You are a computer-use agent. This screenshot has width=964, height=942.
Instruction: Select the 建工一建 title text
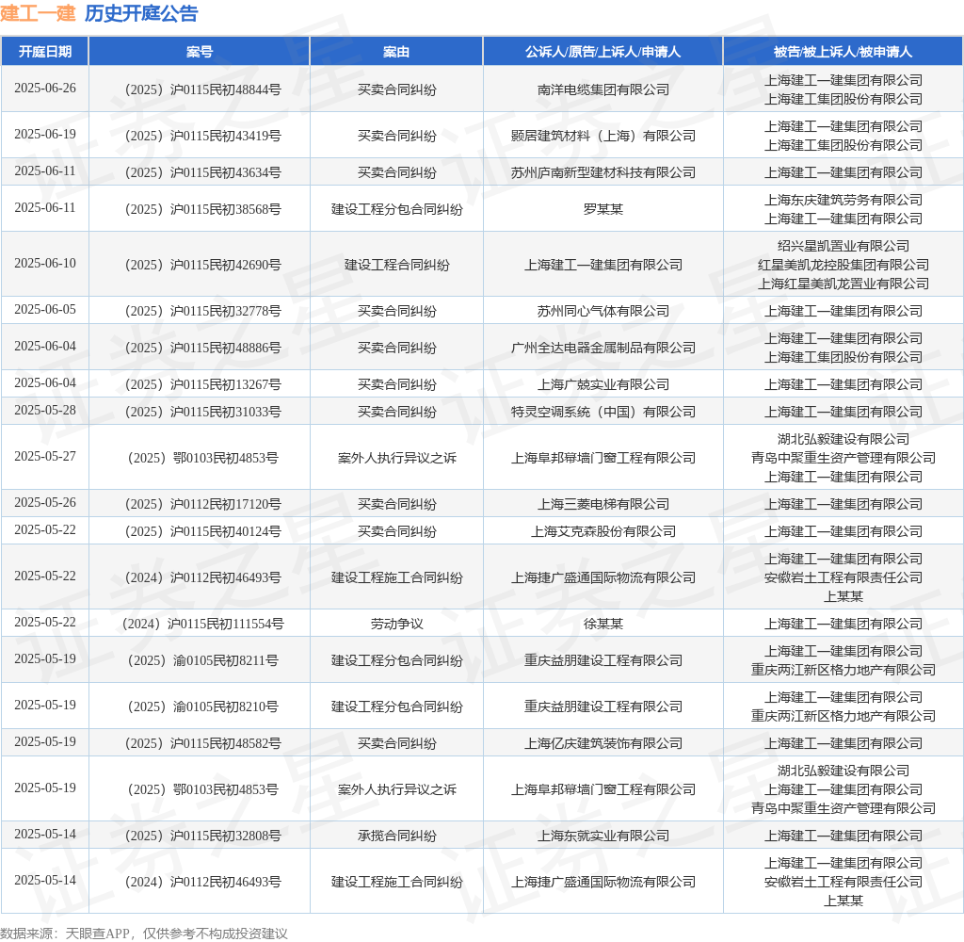(x=38, y=13)
